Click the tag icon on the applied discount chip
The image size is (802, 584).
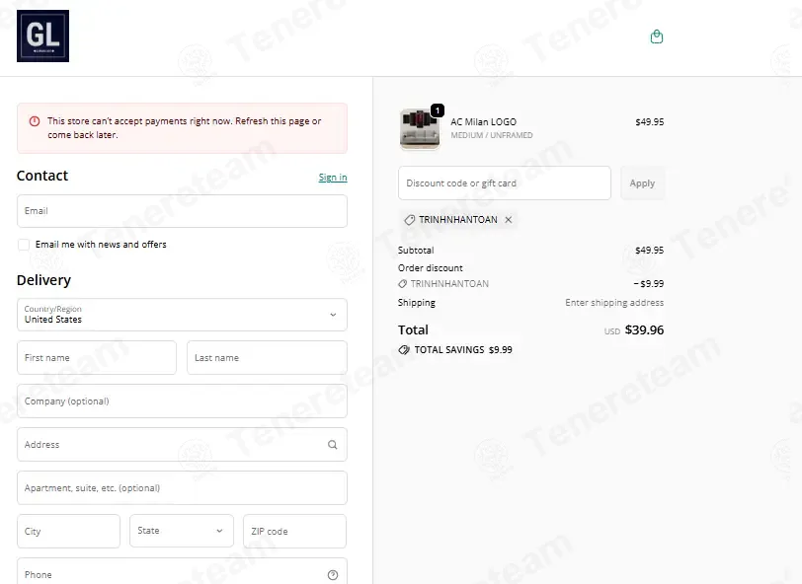tap(409, 220)
